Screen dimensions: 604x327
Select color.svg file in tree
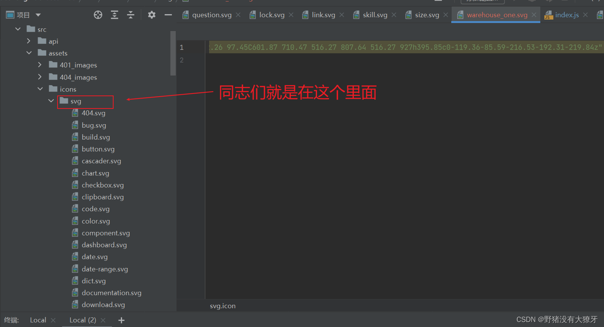pyautogui.click(x=96, y=221)
